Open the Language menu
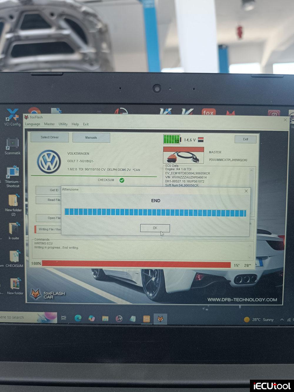The image size is (294, 392). [x=32, y=124]
